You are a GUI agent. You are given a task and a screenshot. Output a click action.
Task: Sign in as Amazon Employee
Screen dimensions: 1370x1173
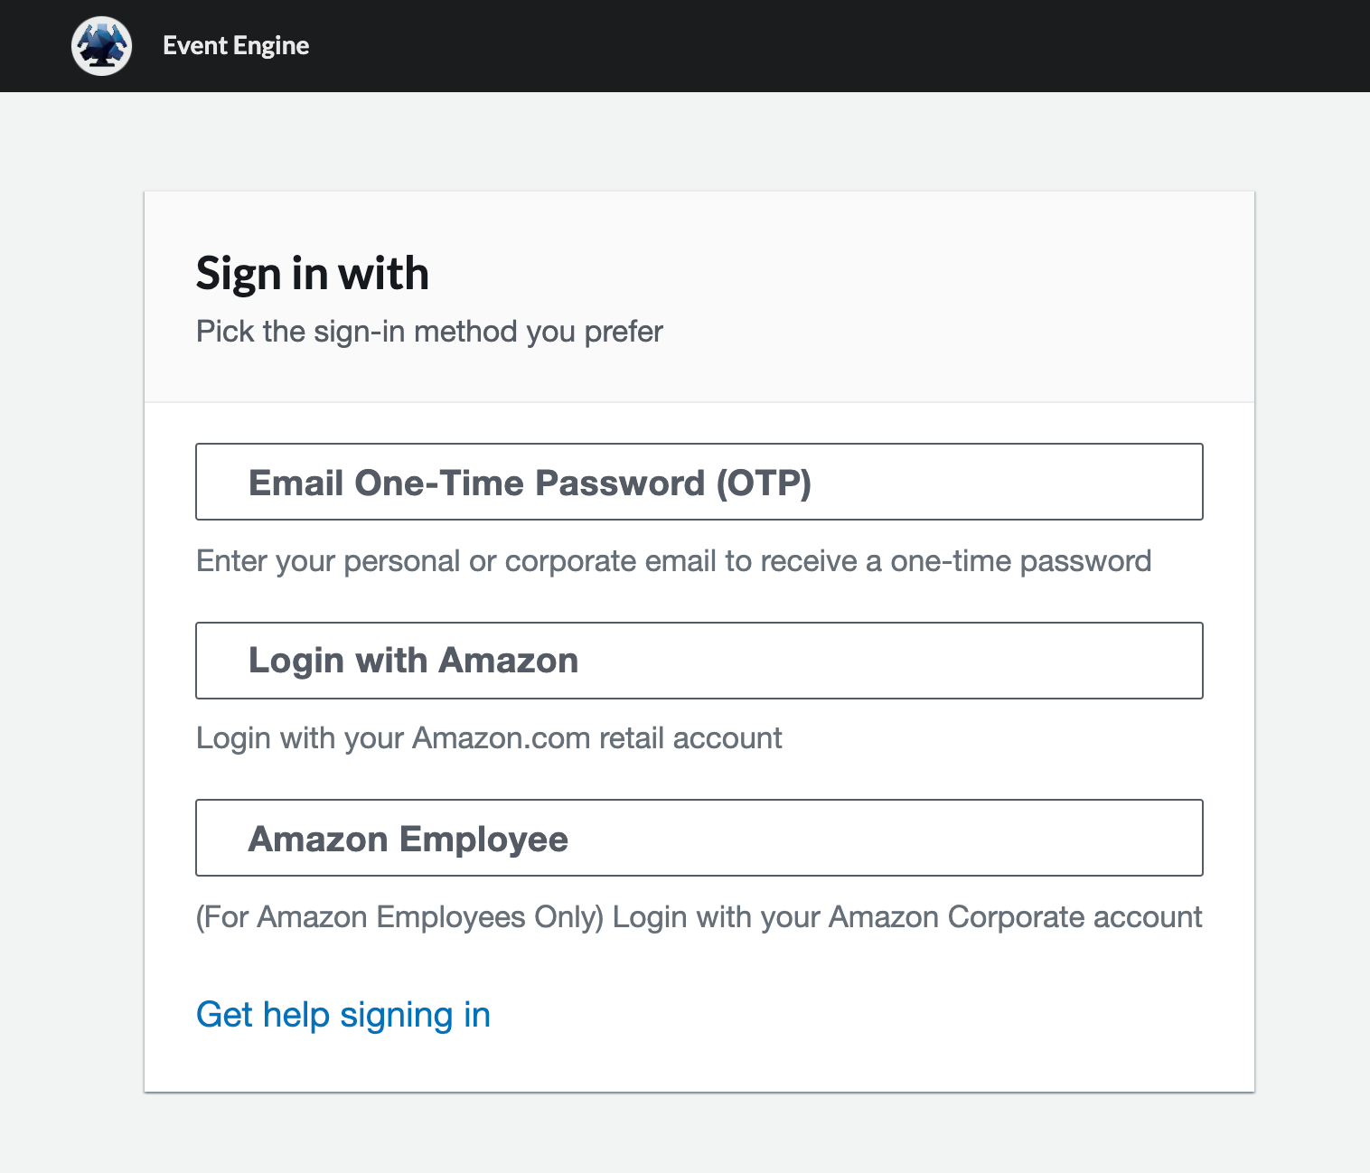point(699,838)
